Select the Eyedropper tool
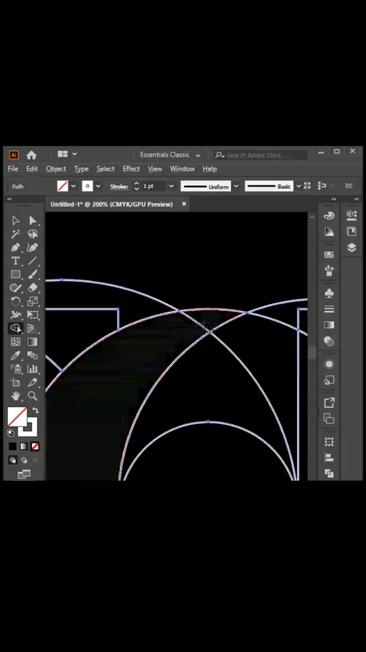 point(15,356)
